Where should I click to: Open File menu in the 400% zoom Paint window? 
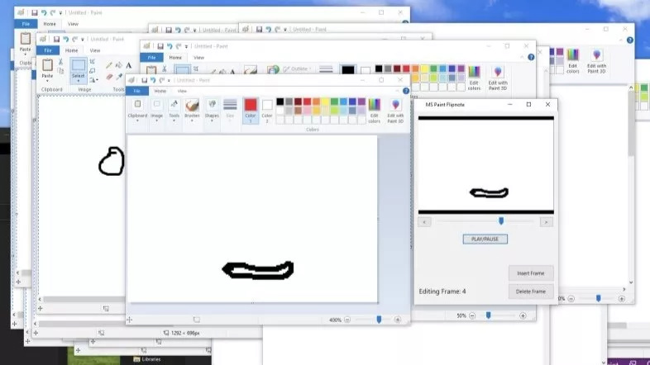point(137,91)
